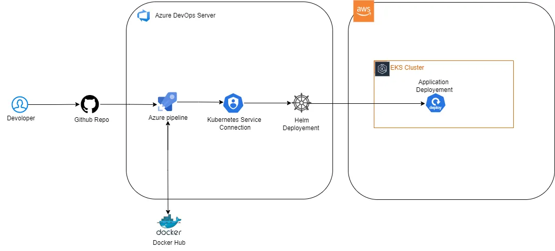Click the Azure pipeline rocket icon
Image resolution: width=555 pixels, height=251 pixels.
click(x=167, y=102)
